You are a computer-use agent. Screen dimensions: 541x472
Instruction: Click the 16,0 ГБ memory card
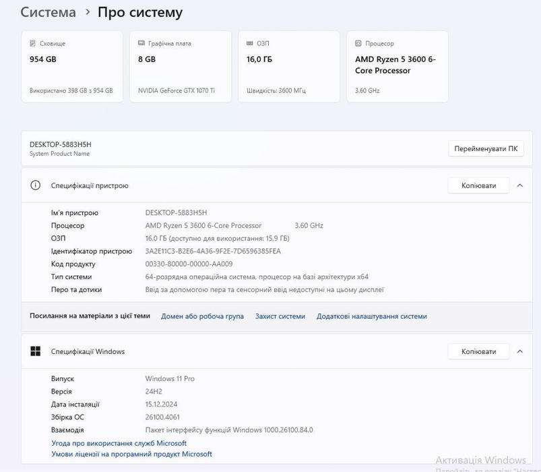click(288, 66)
